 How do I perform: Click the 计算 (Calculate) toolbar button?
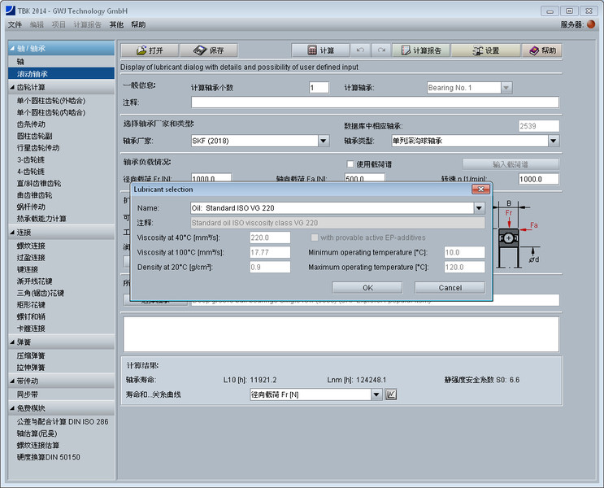[319, 50]
